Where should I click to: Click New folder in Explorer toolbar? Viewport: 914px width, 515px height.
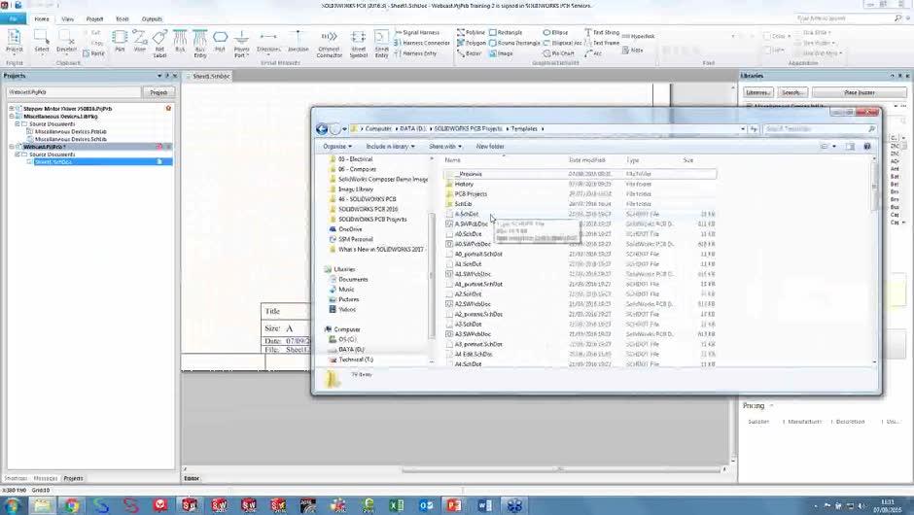pyautogui.click(x=490, y=146)
